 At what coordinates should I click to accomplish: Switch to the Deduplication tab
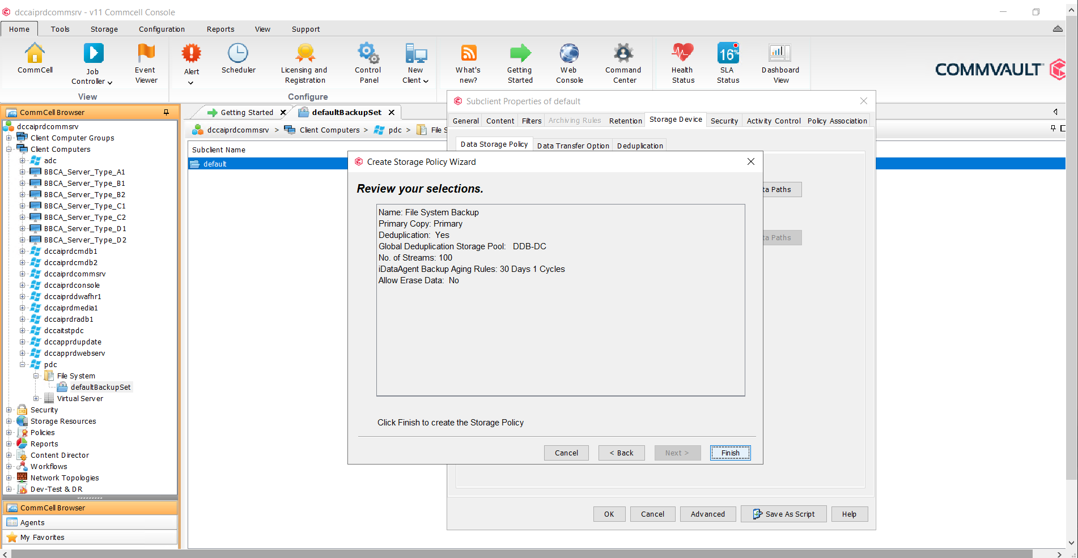tap(640, 146)
